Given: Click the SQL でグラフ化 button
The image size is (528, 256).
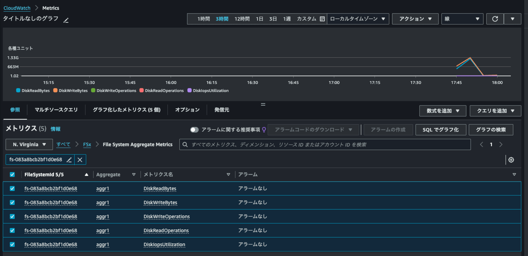Looking at the screenshot, I should tap(441, 130).
